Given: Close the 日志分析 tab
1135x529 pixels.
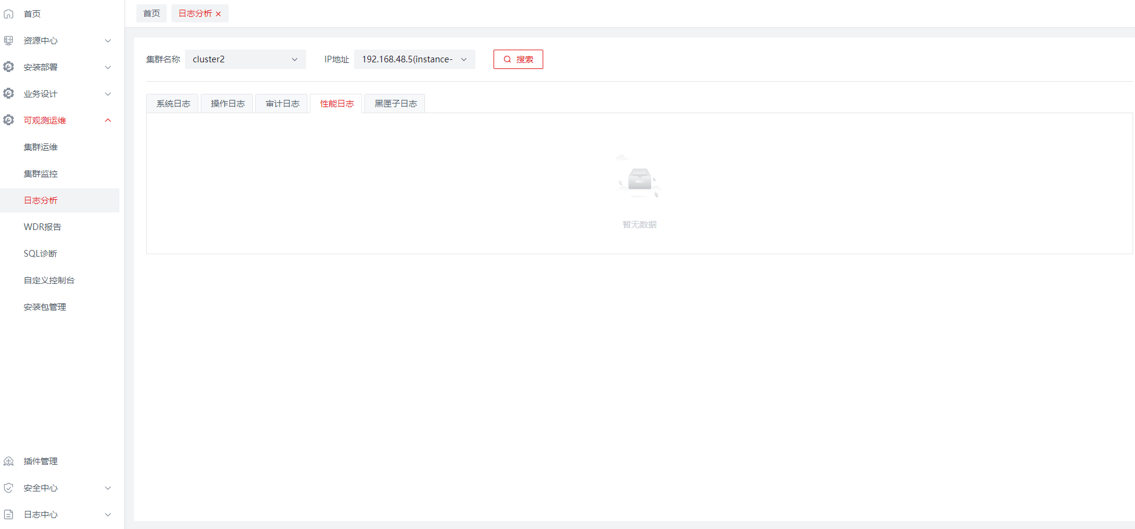Looking at the screenshot, I should pyautogui.click(x=218, y=14).
